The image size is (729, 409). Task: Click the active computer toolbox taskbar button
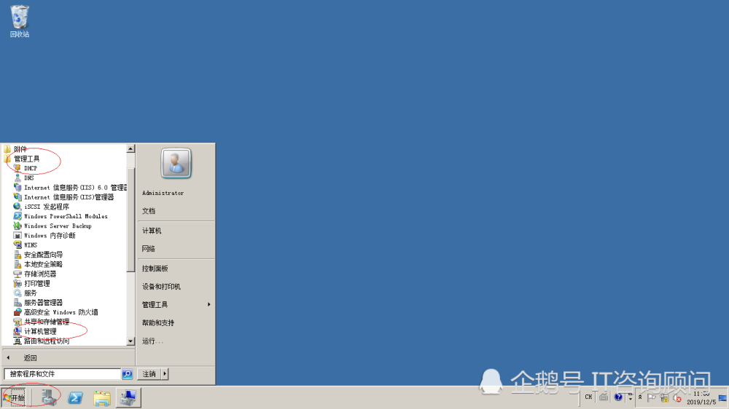click(x=128, y=397)
